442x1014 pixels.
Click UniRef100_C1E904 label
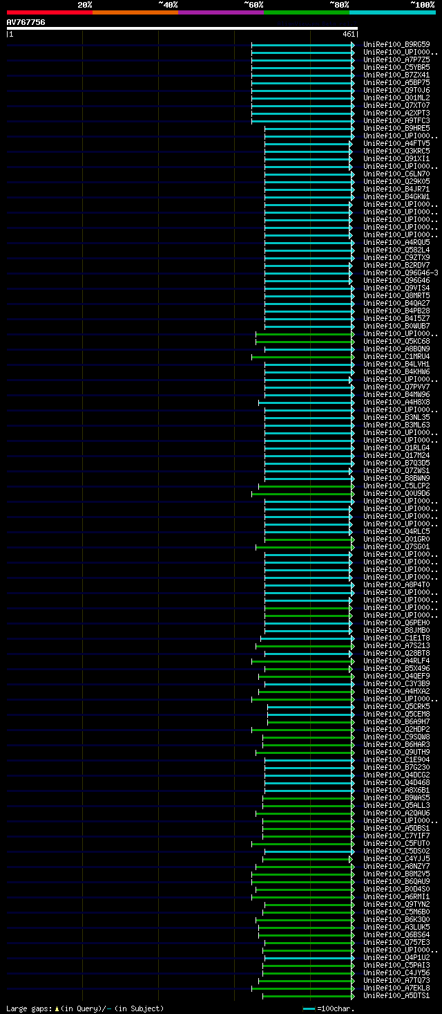[x=396, y=760]
